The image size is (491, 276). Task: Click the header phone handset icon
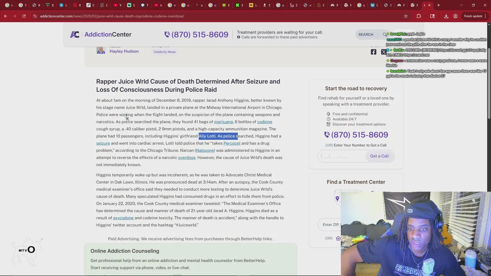[167, 34]
